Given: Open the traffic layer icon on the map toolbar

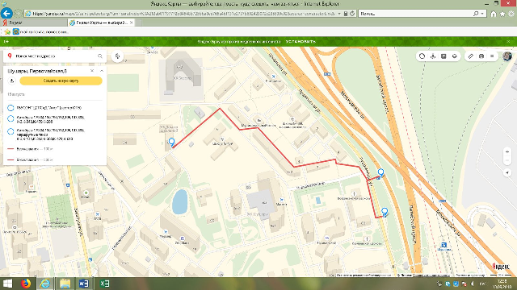Looking at the screenshot, I should 422,56.
